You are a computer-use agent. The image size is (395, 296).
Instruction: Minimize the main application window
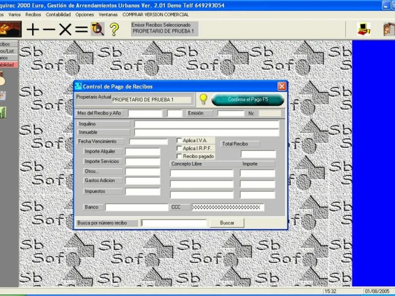(386, 5)
